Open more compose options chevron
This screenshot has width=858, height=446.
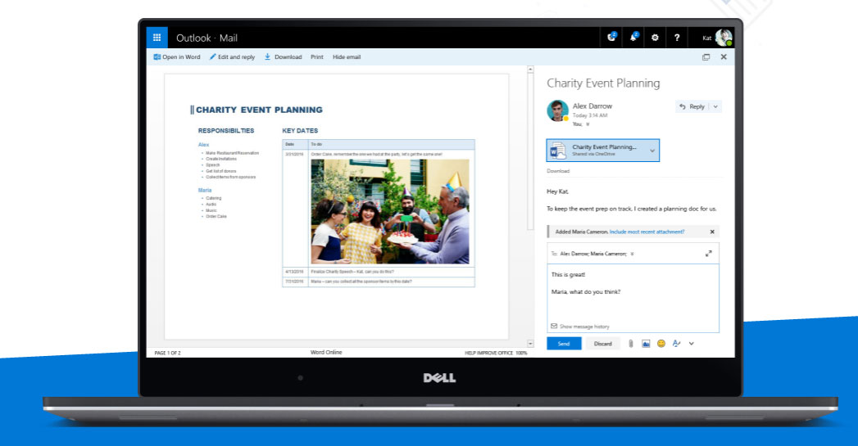(x=691, y=344)
